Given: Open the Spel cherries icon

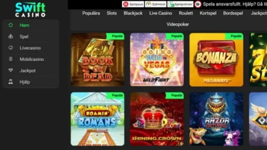Looking at the screenshot, I should click(x=11, y=36).
